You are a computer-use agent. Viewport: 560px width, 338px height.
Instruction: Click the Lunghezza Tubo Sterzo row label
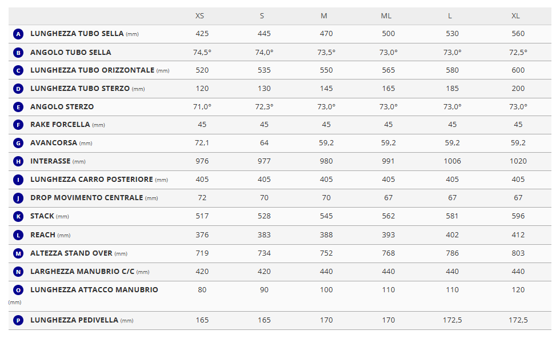[x=80, y=89]
